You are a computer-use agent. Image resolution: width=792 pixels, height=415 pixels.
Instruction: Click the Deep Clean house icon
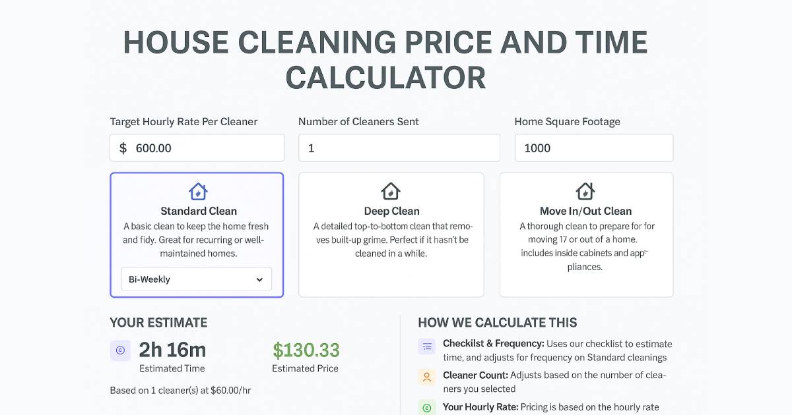(391, 192)
